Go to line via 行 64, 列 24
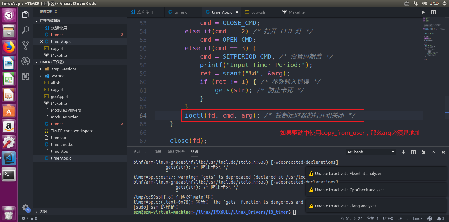Image resolution: width=449 pixels, height=222 pixels. pyautogui.click(x=352, y=219)
